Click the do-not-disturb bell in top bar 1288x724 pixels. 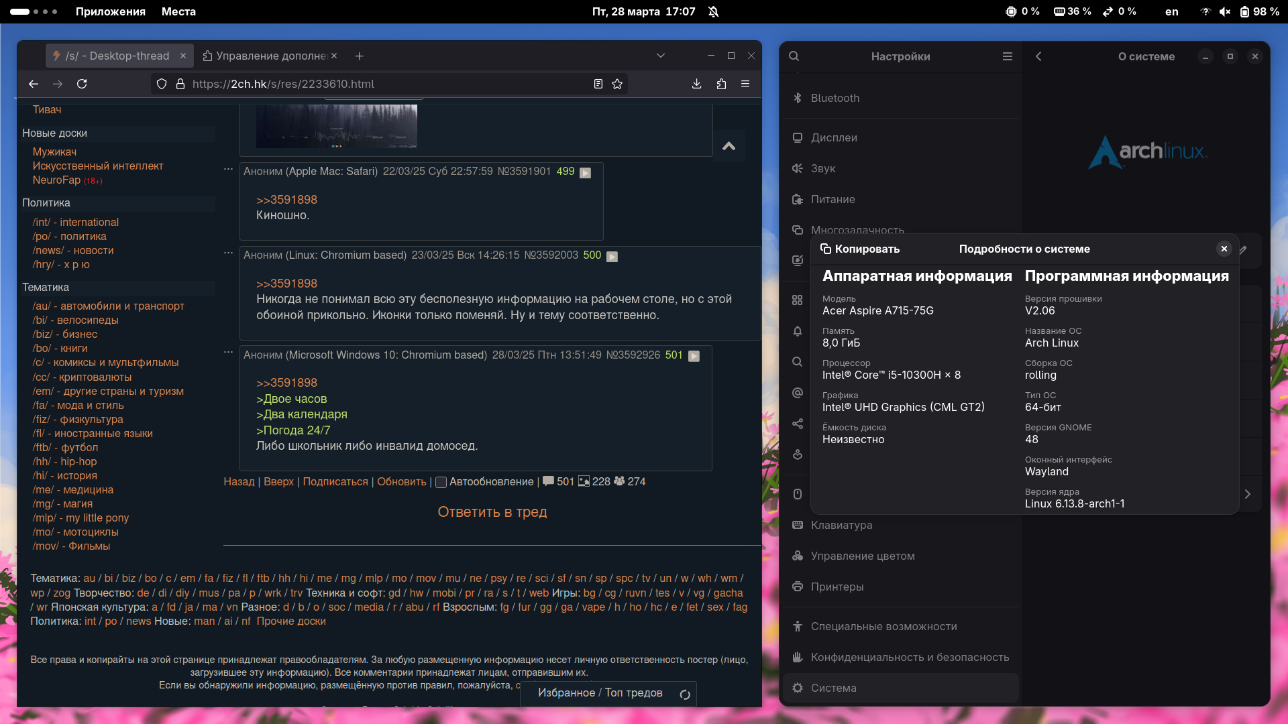(713, 11)
